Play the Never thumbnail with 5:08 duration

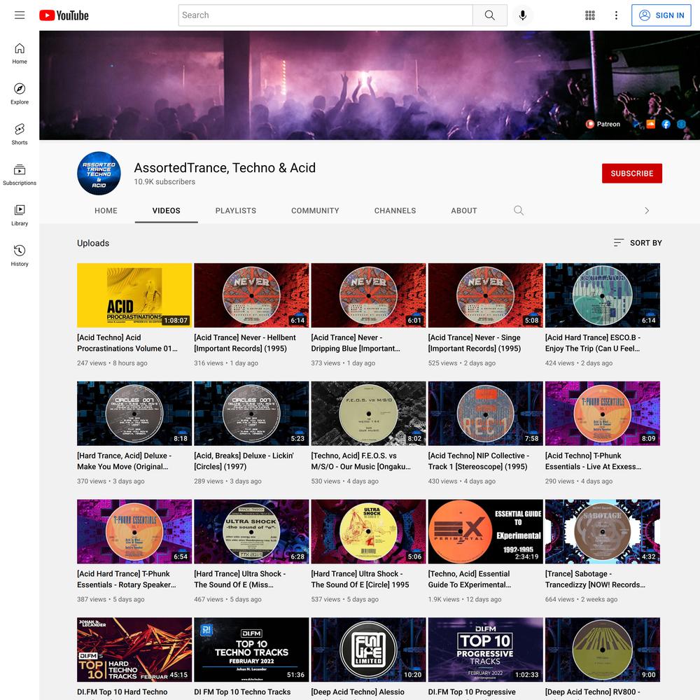coord(485,295)
